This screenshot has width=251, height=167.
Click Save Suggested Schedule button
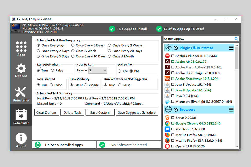137,112
